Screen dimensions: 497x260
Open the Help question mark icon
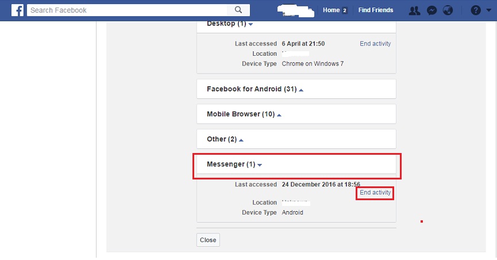[475, 10]
